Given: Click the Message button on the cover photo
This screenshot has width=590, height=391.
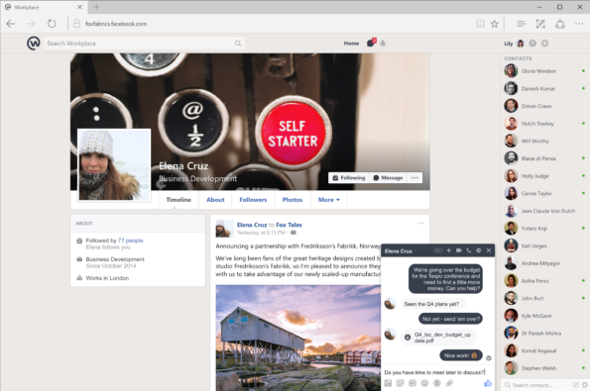Looking at the screenshot, I should 388,177.
